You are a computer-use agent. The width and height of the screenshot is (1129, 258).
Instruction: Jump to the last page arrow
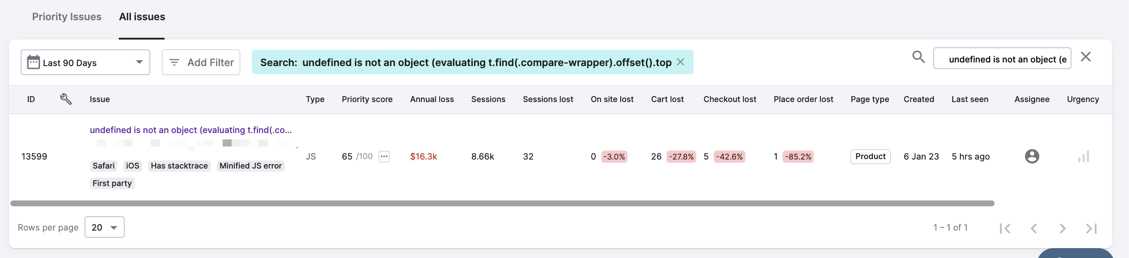tap(1091, 228)
